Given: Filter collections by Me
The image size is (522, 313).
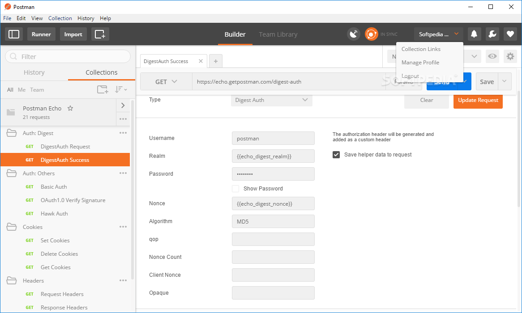Looking at the screenshot, I should coord(21,90).
